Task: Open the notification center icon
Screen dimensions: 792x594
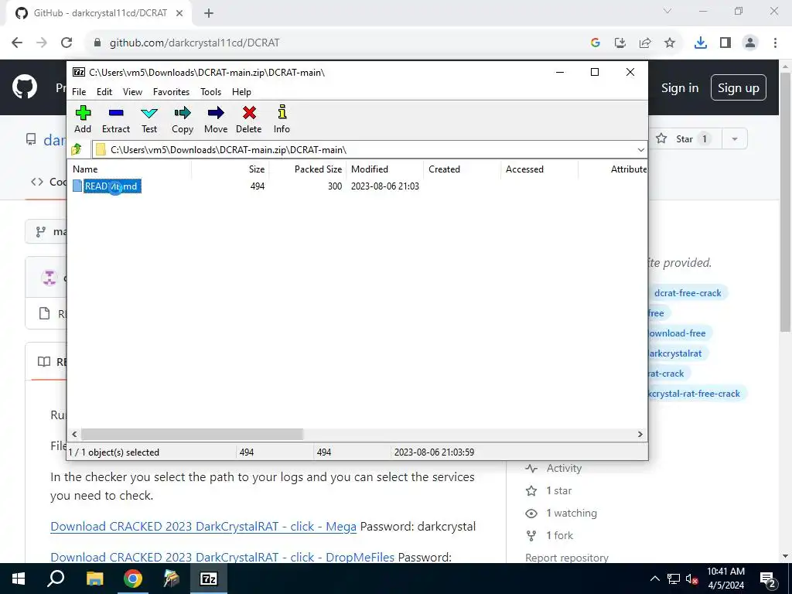Action: 767,579
